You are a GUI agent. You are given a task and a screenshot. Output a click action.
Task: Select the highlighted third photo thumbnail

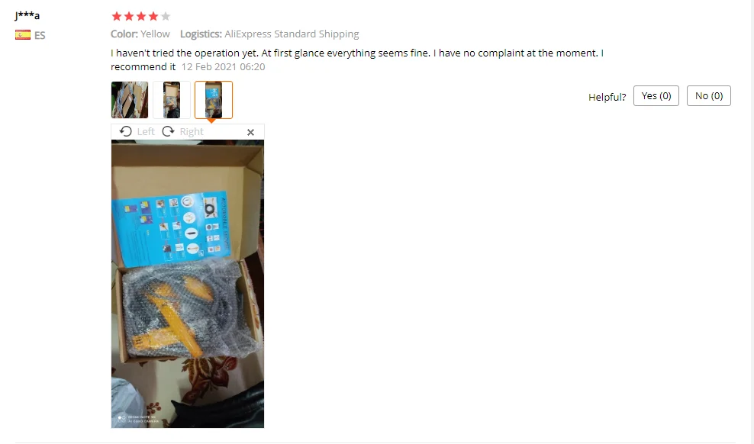pos(214,100)
